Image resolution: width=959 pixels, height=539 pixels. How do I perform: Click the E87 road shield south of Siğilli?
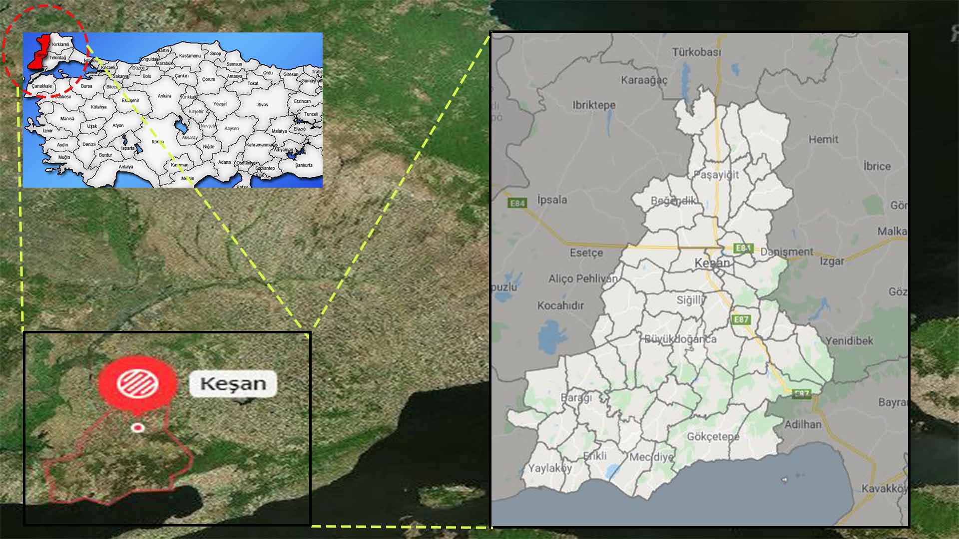[x=741, y=319]
